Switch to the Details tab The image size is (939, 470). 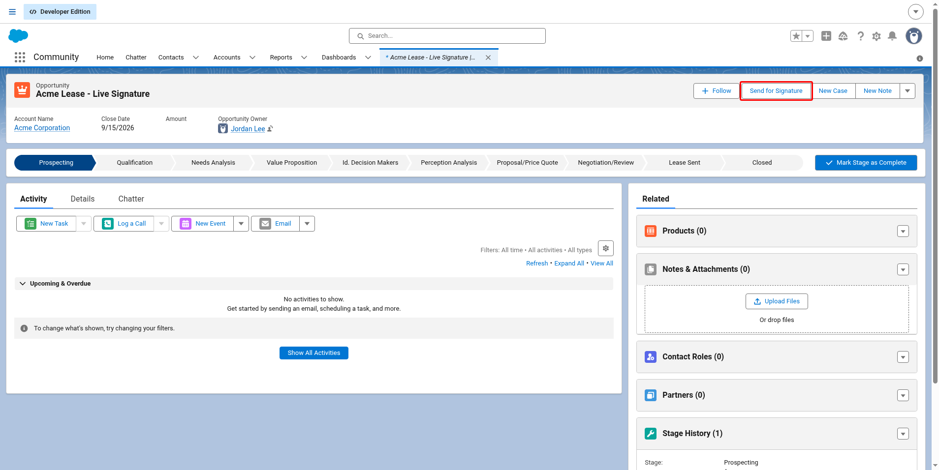(x=83, y=199)
